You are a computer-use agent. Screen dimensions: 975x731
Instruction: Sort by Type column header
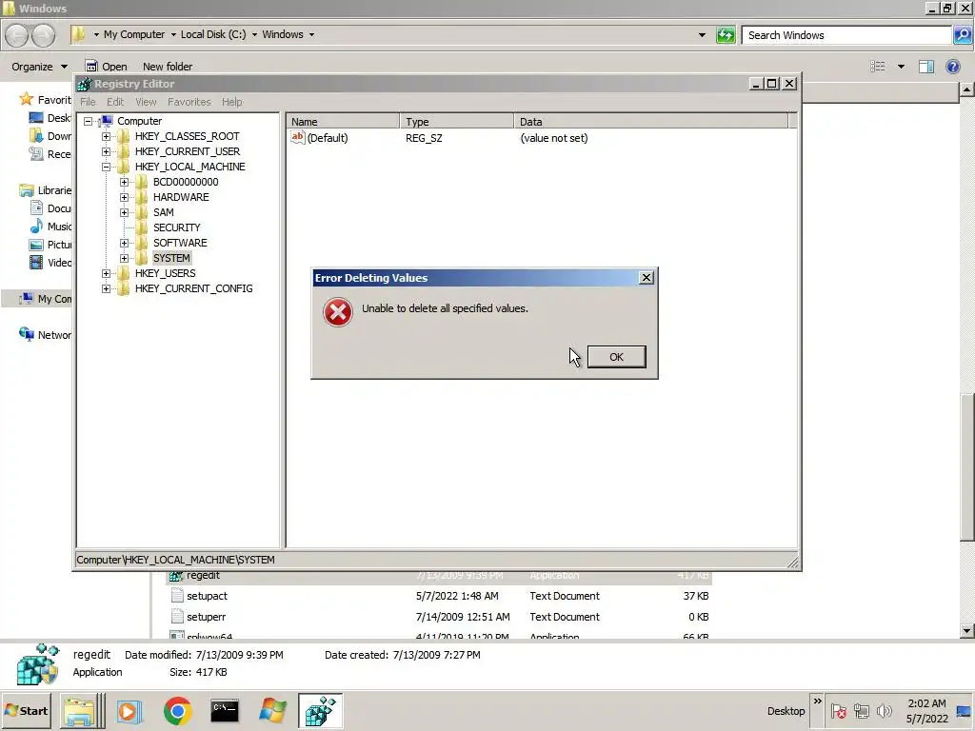457,122
